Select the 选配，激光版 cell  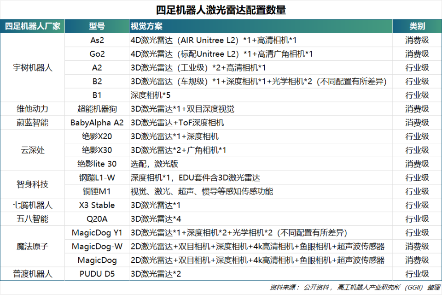pos(261,164)
